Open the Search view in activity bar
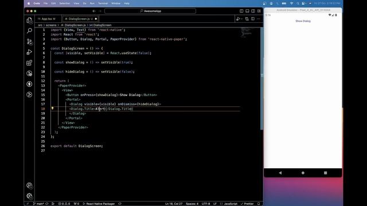Viewport: 367px width, 206px height. [29, 30]
